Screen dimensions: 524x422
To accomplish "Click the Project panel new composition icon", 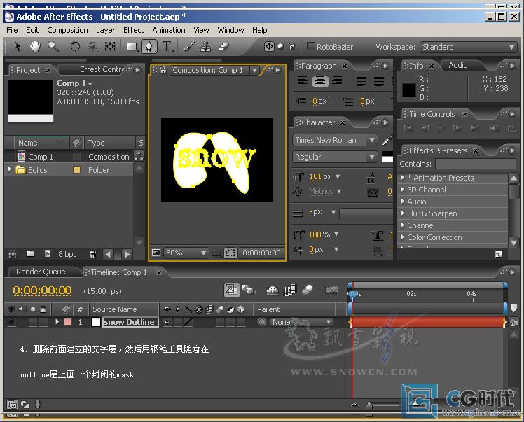I will coord(48,254).
